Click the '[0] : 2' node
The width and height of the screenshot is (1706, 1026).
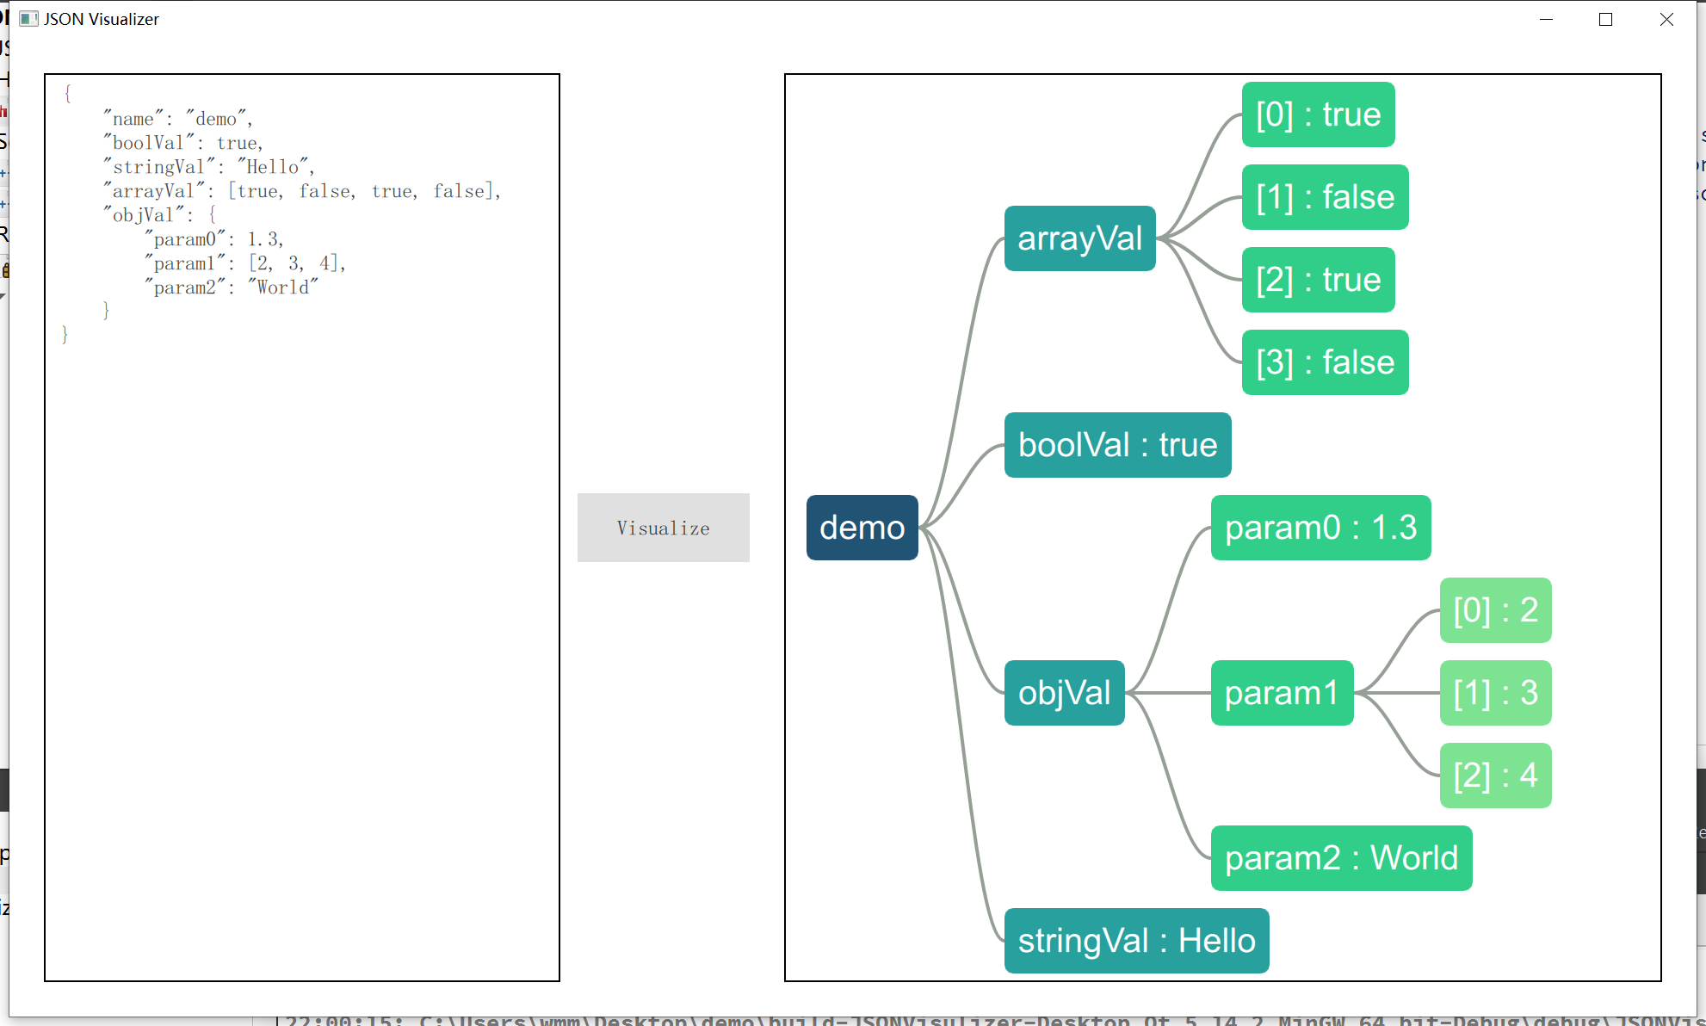(1495, 610)
